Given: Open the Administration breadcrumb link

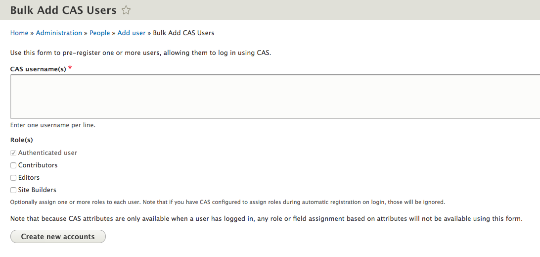Looking at the screenshot, I should tap(59, 33).
